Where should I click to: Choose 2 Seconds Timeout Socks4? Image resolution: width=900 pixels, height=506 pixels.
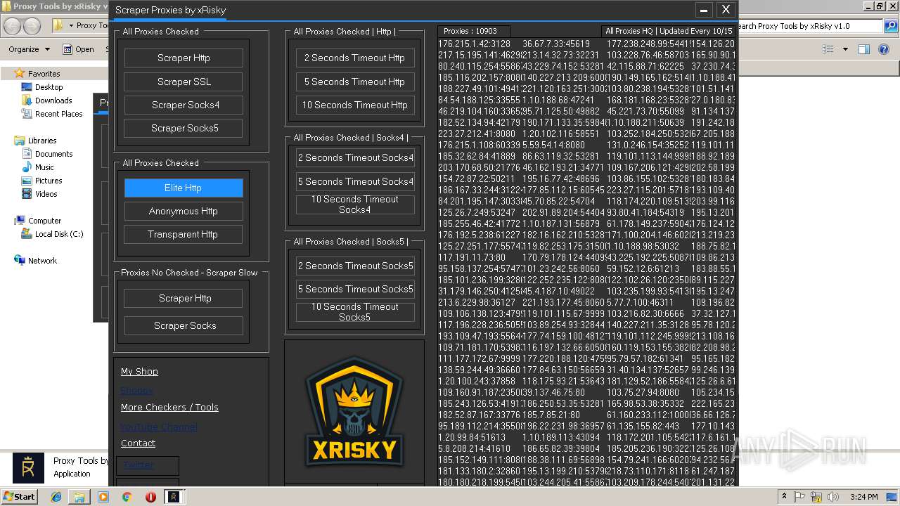pos(355,157)
